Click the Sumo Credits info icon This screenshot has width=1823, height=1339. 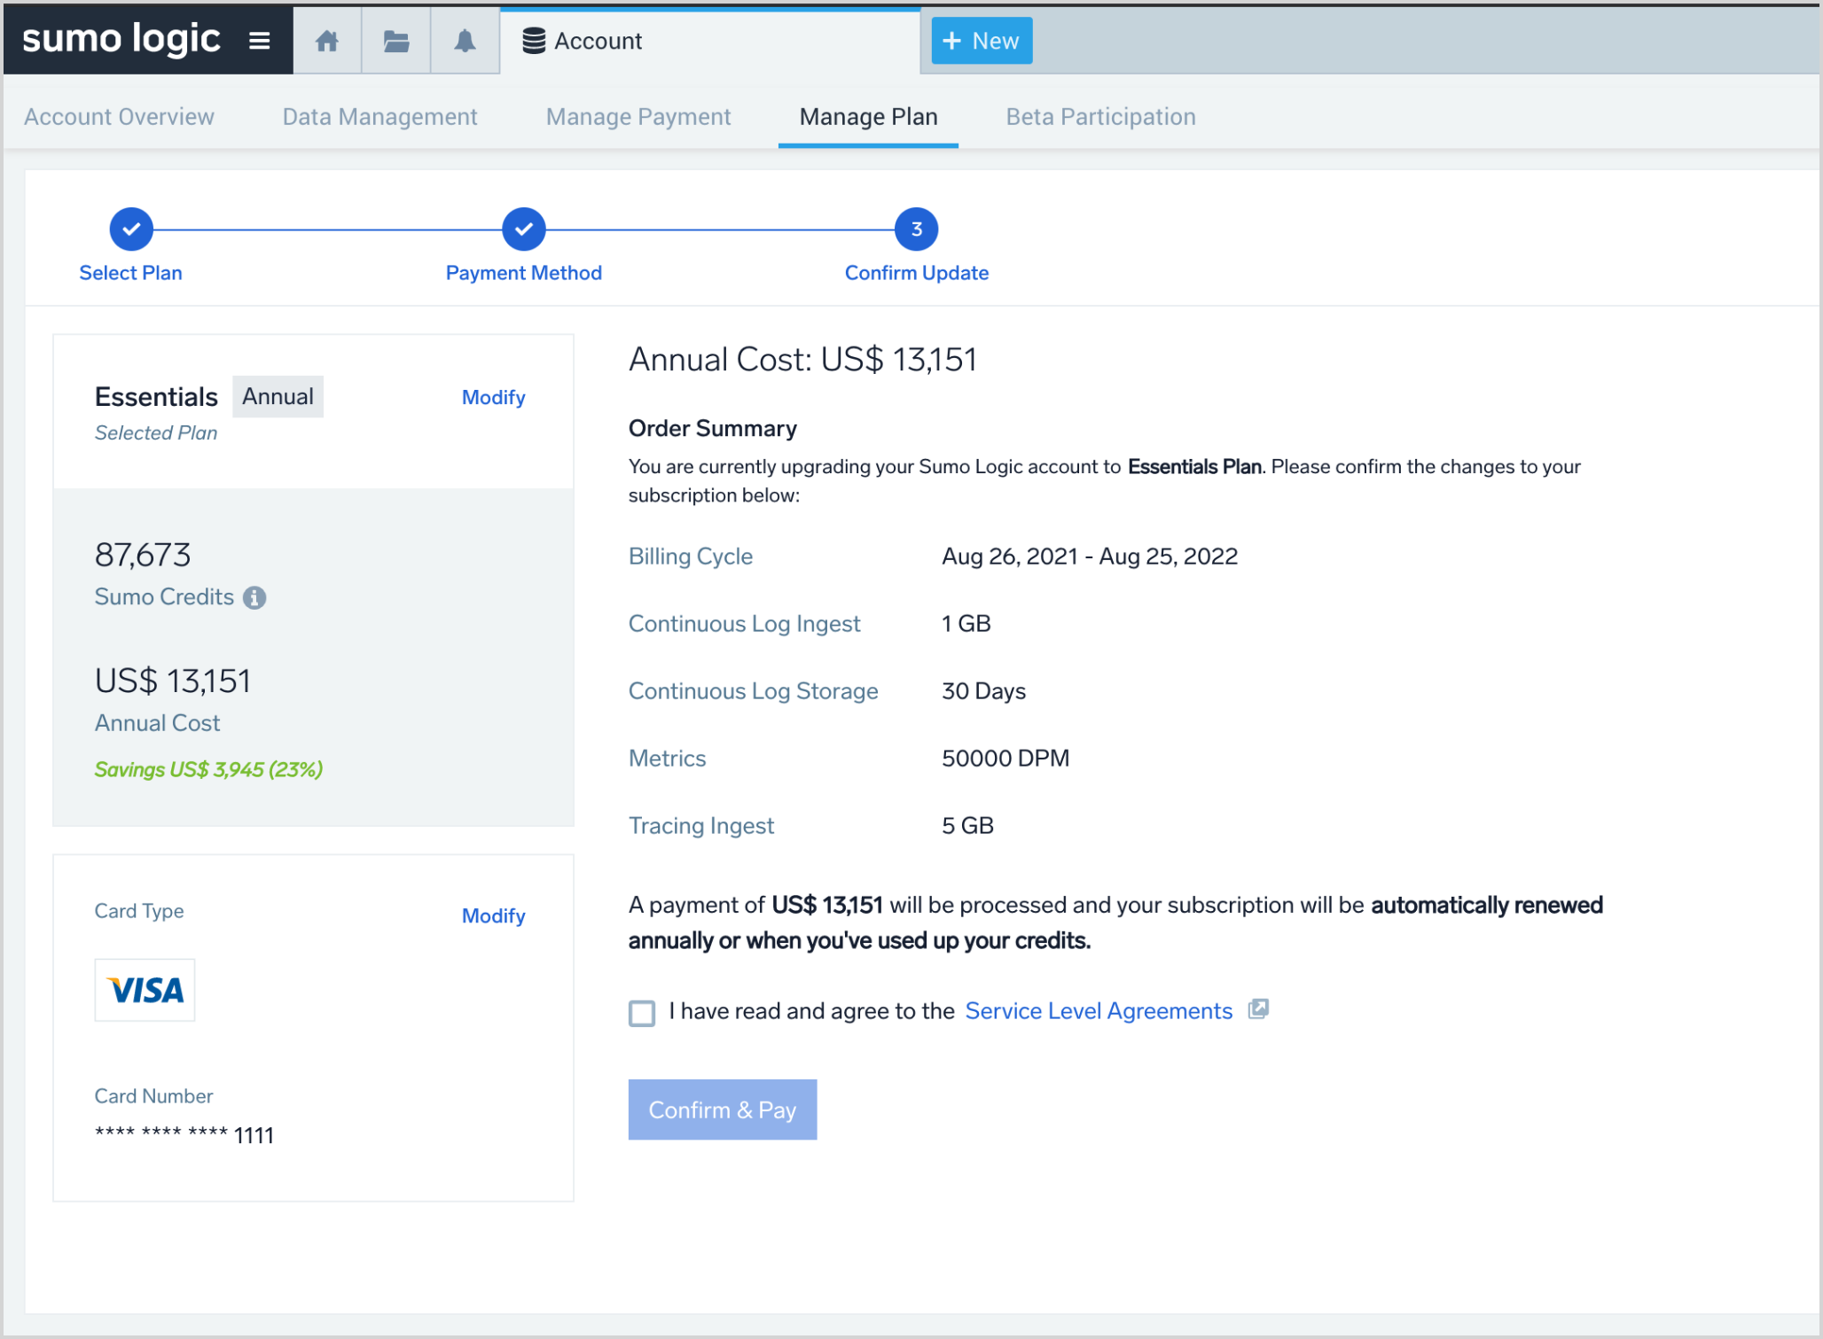tap(254, 598)
